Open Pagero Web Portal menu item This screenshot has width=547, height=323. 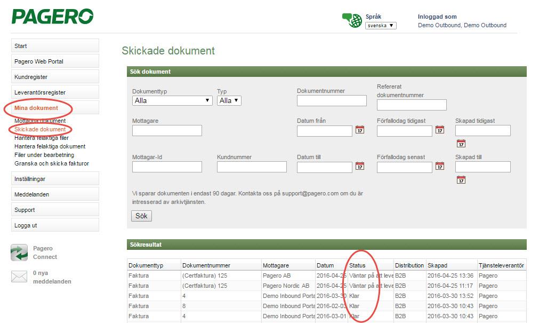(x=55, y=61)
